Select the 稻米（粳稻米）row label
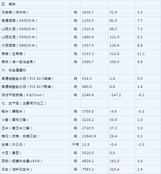This screenshot has height=174, width=161. (13, 112)
